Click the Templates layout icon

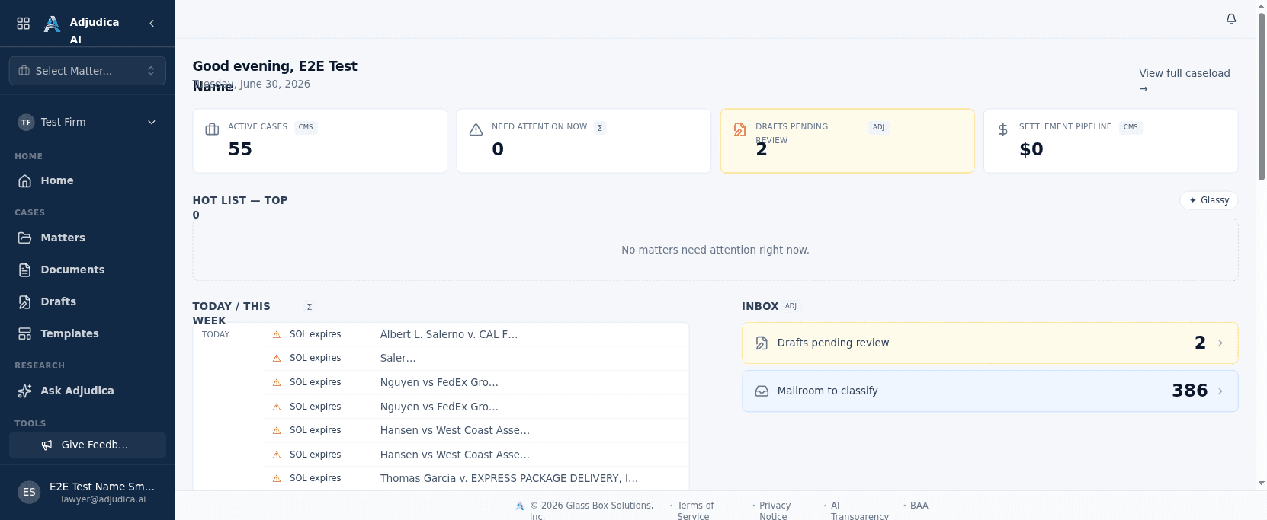[x=25, y=334]
